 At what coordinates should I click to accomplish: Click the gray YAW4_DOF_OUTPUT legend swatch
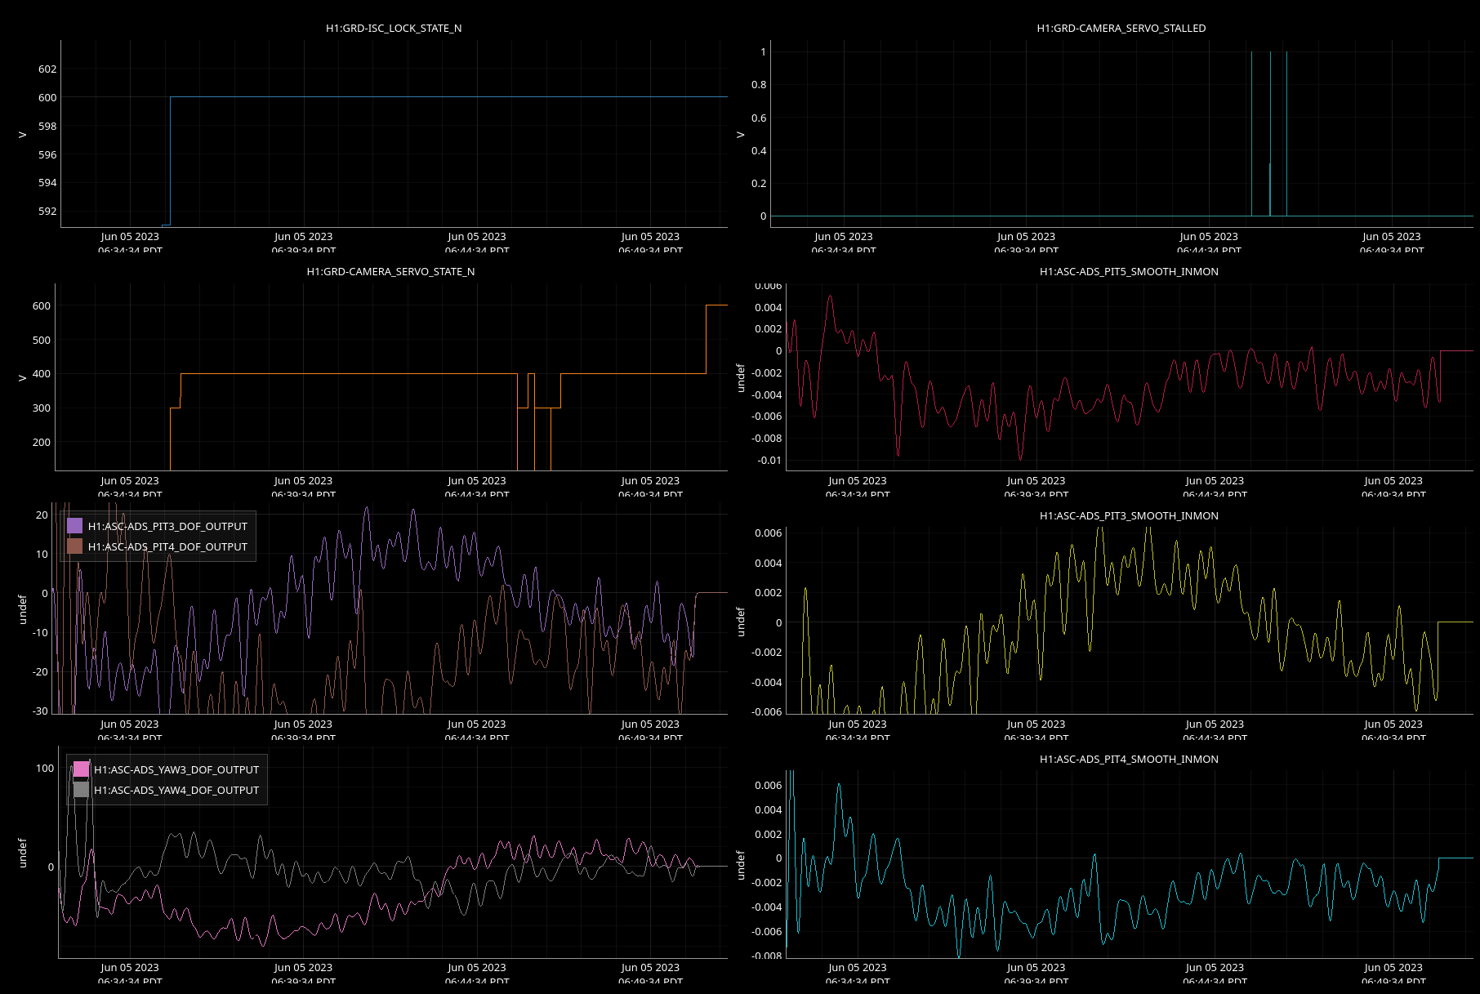[81, 790]
